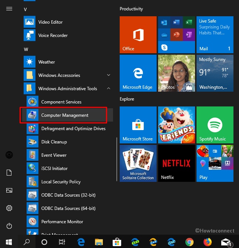Open taskbar Search magnifier

point(27,242)
